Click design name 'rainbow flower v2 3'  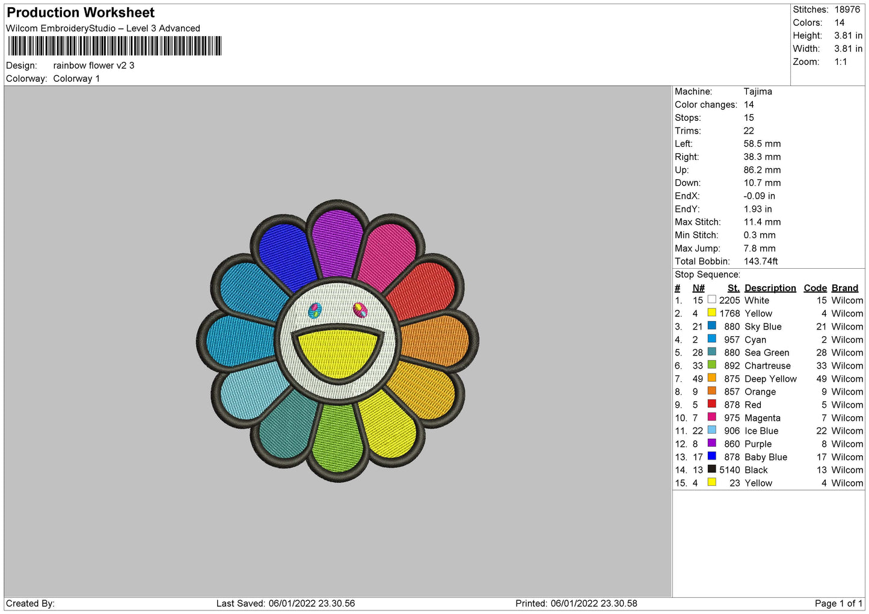[94, 66]
